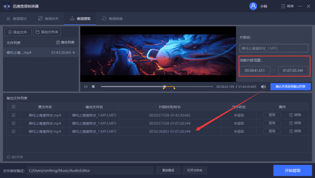Toggle checkbox for 00:50:57:558-01:07:20:344 row
The height and width of the screenshot is (178, 315).
13,123
